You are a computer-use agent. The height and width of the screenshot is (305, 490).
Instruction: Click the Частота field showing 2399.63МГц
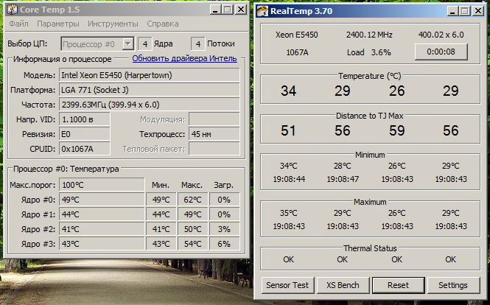coord(150,105)
